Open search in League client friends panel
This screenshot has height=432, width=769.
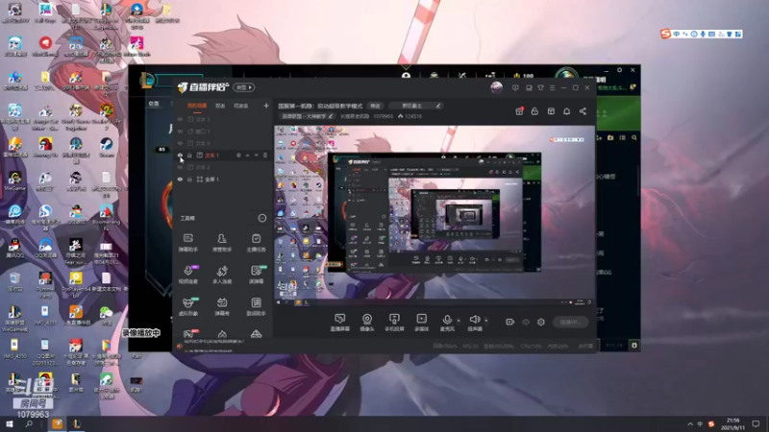[634, 138]
